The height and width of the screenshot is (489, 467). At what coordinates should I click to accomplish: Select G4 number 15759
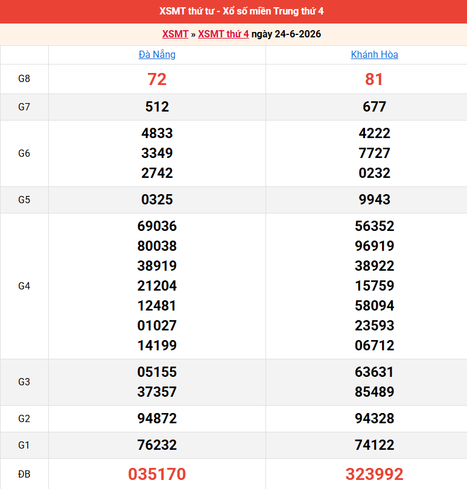click(374, 286)
